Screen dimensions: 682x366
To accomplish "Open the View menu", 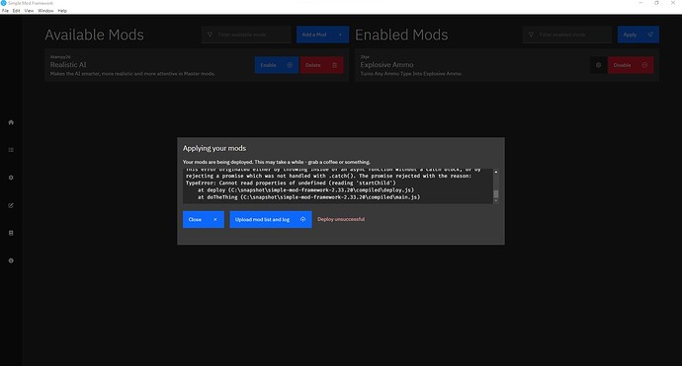I will 29,11.
